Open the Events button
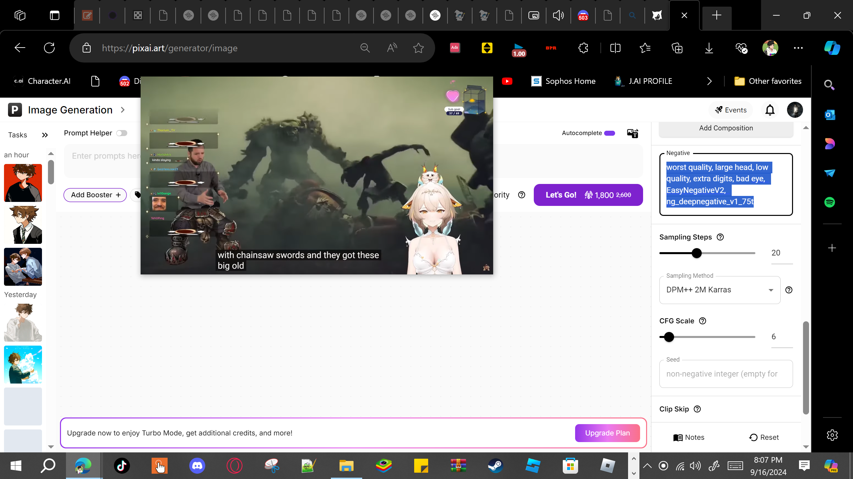This screenshot has width=853, height=479. (731, 110)
